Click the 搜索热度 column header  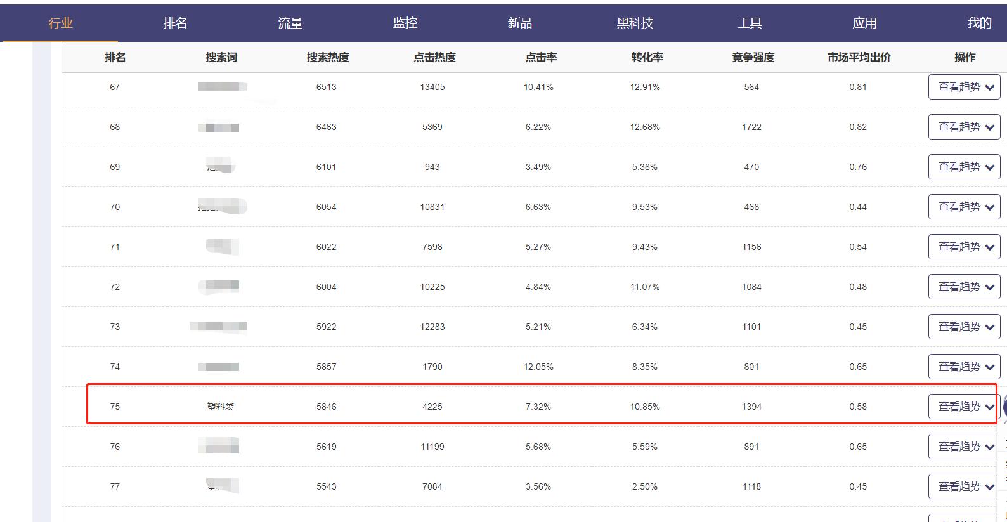[x=328, y=58]
